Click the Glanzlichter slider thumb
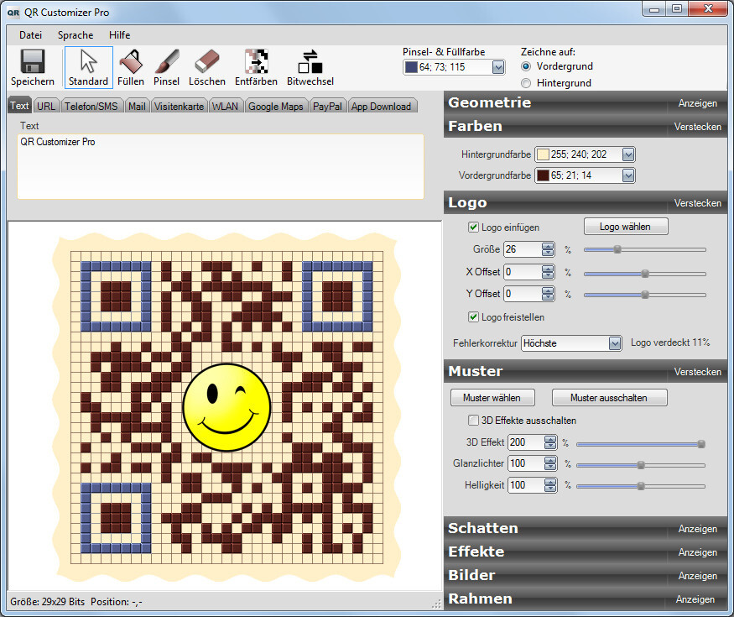The height and width of the screenshot is (617, 734). pyautogui.click(x=641, y=465)
